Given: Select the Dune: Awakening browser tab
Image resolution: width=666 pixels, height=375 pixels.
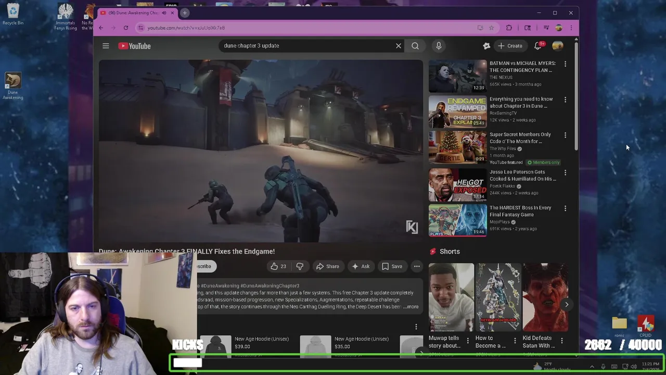Looking at the screenshot, I should pyautogui.click(x=136, y=12).
